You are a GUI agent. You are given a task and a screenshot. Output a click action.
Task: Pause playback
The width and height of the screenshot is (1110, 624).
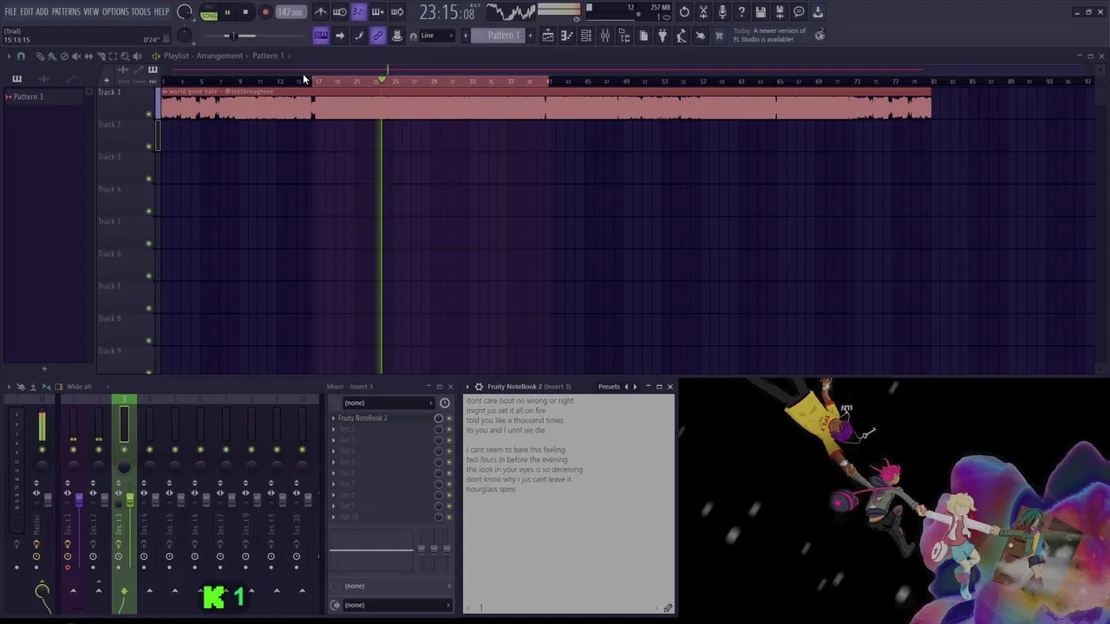click(x=227, y=12)
